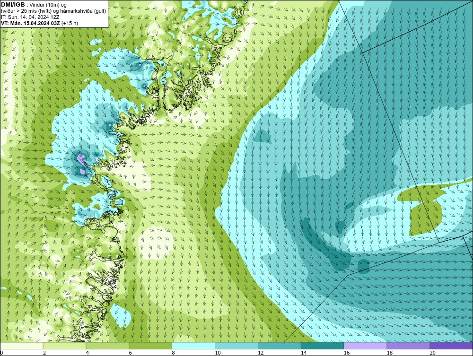Click the 'hviður > 25 m/s' description line
This screenshot has height=356, width=473.
click(x=53, y=11)
